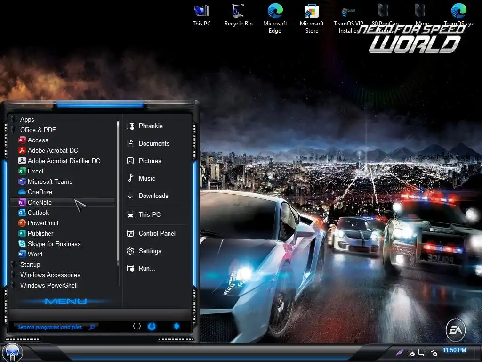The height and width of the screenshot is (362, 482).
Task: Click the blue MENU label button
Action: pos(65,301)
